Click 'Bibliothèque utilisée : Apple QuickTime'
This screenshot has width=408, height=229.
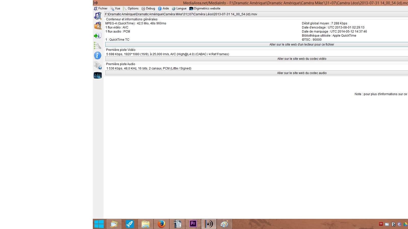(329, 36)
